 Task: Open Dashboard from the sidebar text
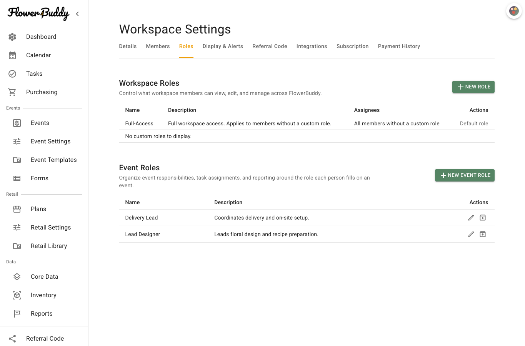(41, 37)
